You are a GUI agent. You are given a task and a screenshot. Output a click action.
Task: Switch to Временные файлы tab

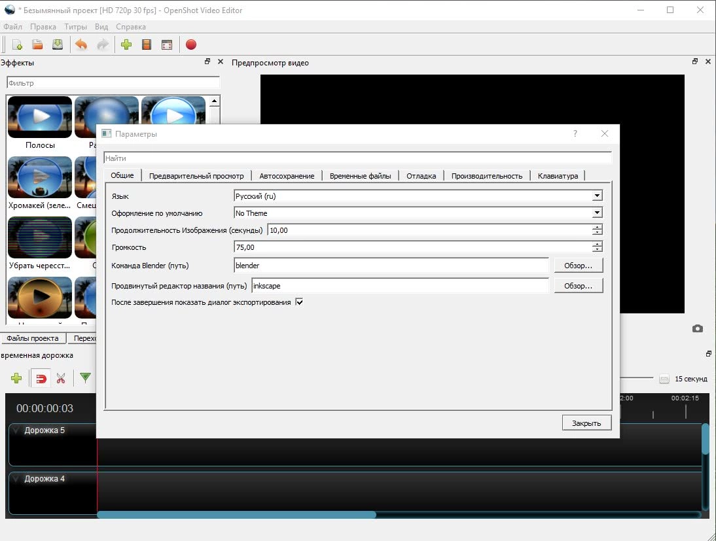360,176
